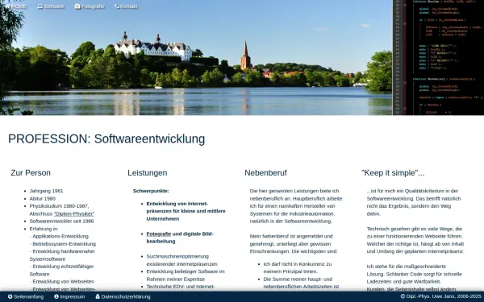Viewport: 484px width, 302px height.
Task: Click the Nebenberuf column heading
Action: [x=265, y=173]
